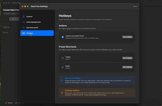
Task: Click the 'Hotkeys' page title
Action: [65, 16]
